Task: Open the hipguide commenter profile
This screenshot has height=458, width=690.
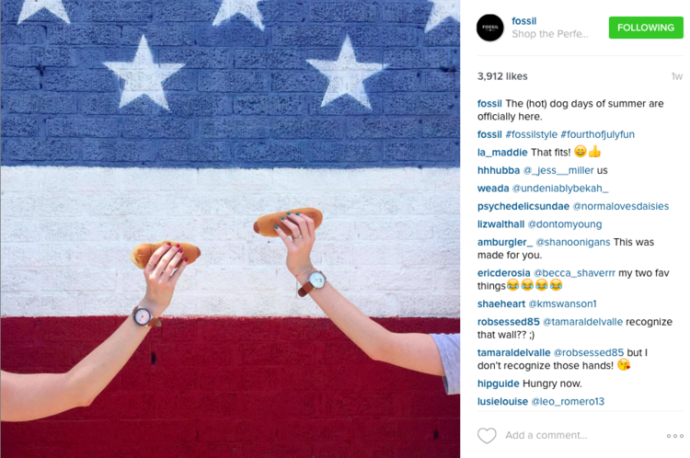Action: (x=498, y=384)
